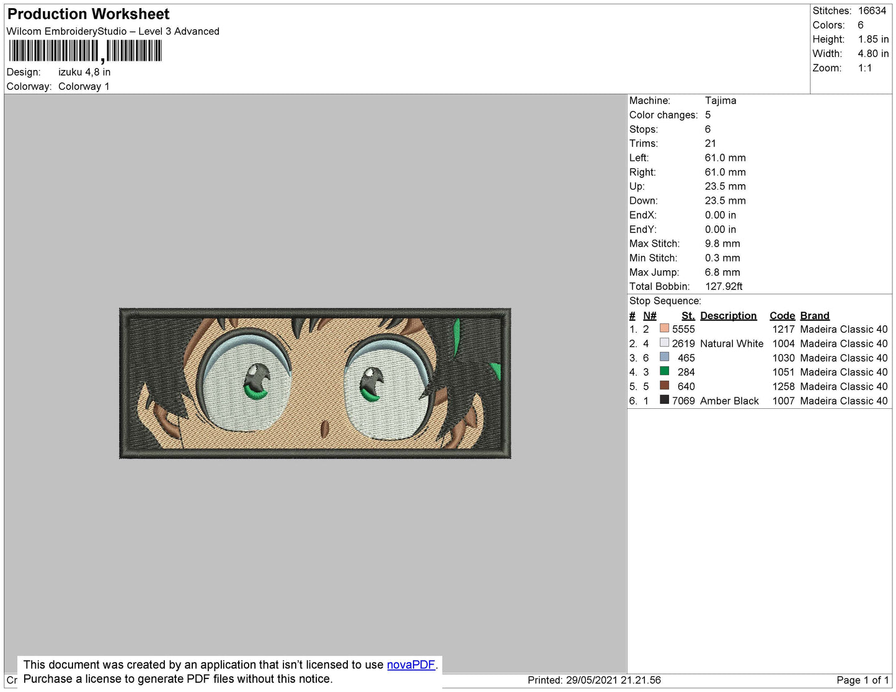Click the 'Printed: 29/05/2021 21.21.56' timestamp
Image resolution: width=896 pixels, height=692 pixels.
coord(594,680)
